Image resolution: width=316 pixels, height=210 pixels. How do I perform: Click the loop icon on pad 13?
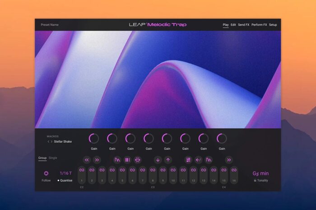(204, 170)
